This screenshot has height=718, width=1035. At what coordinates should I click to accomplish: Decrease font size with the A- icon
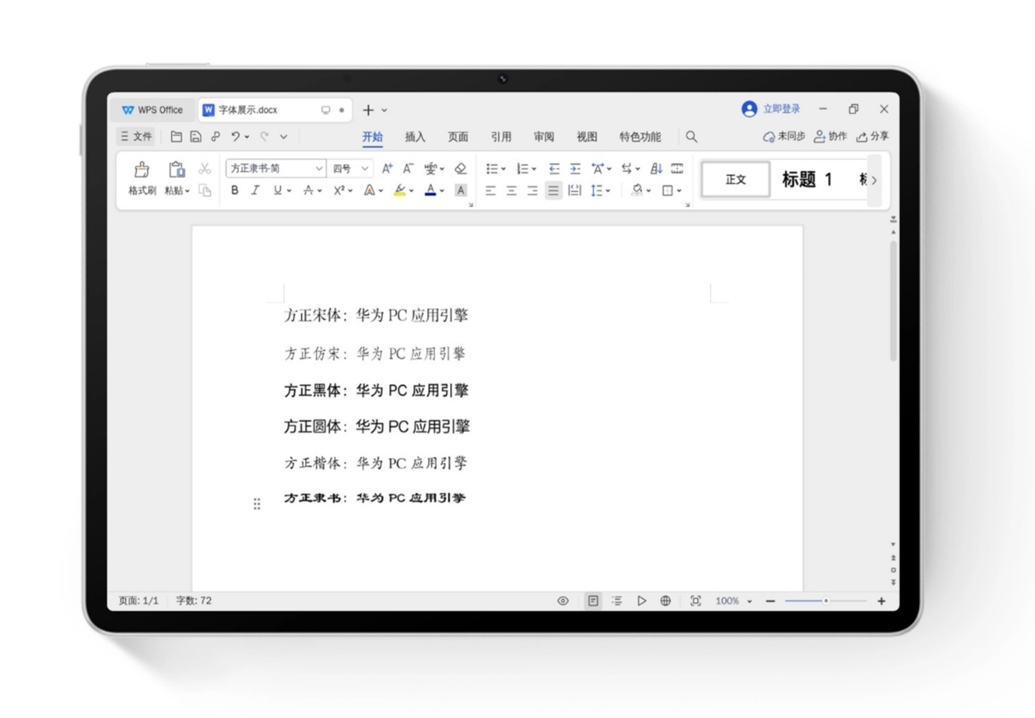tap(408, 168)
